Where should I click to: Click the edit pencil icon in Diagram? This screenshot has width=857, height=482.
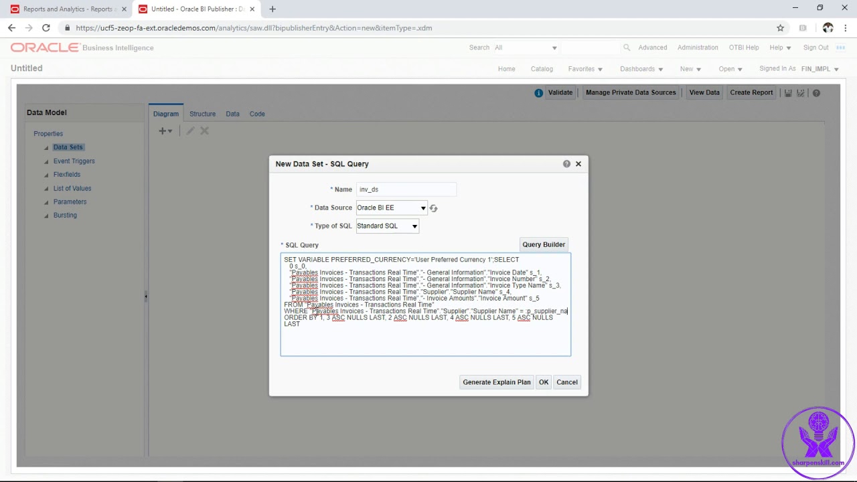pos(190,131)
